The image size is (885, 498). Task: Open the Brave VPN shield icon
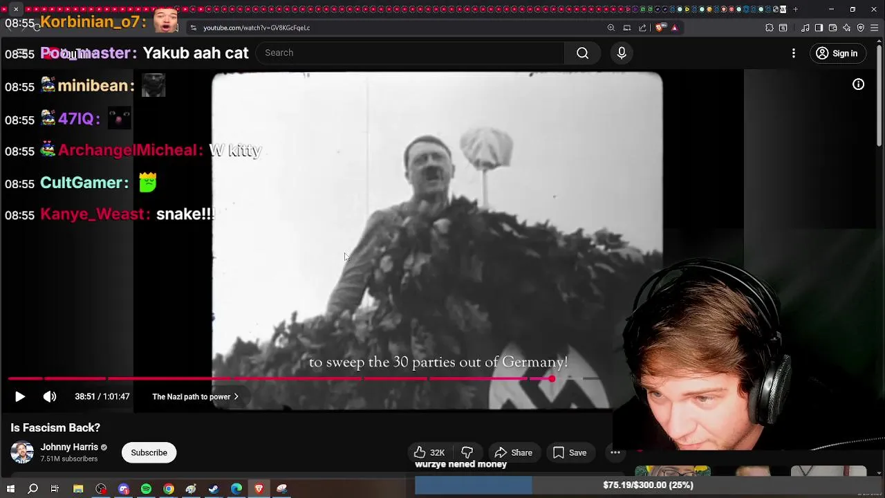coord(861,28)
